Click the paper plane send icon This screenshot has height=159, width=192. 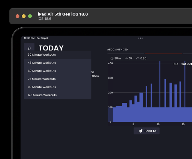click(x=141, y=131)
